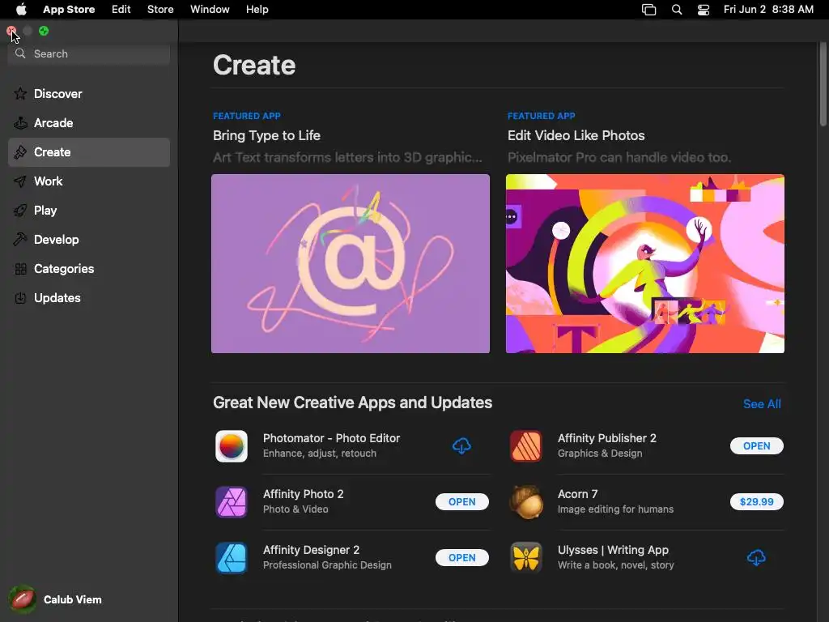The width and height of the screenshot is (829, 622).
Task: Open the App Store menu
Action: point(69,10)
